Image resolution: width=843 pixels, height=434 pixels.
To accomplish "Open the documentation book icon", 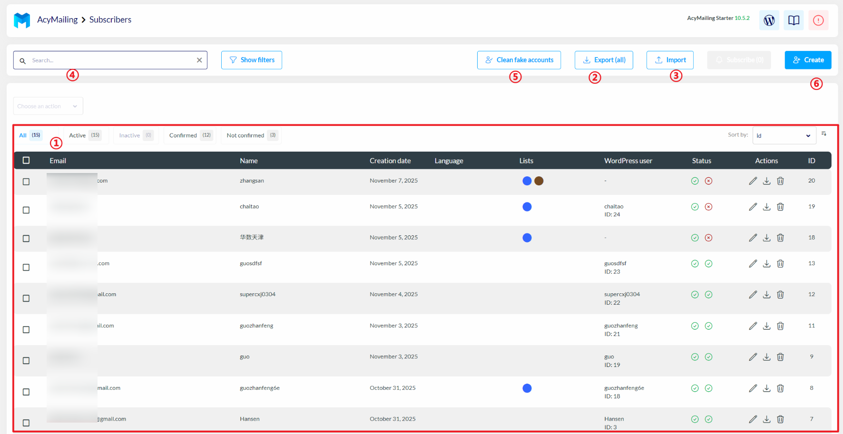I will tap(794, 20).
